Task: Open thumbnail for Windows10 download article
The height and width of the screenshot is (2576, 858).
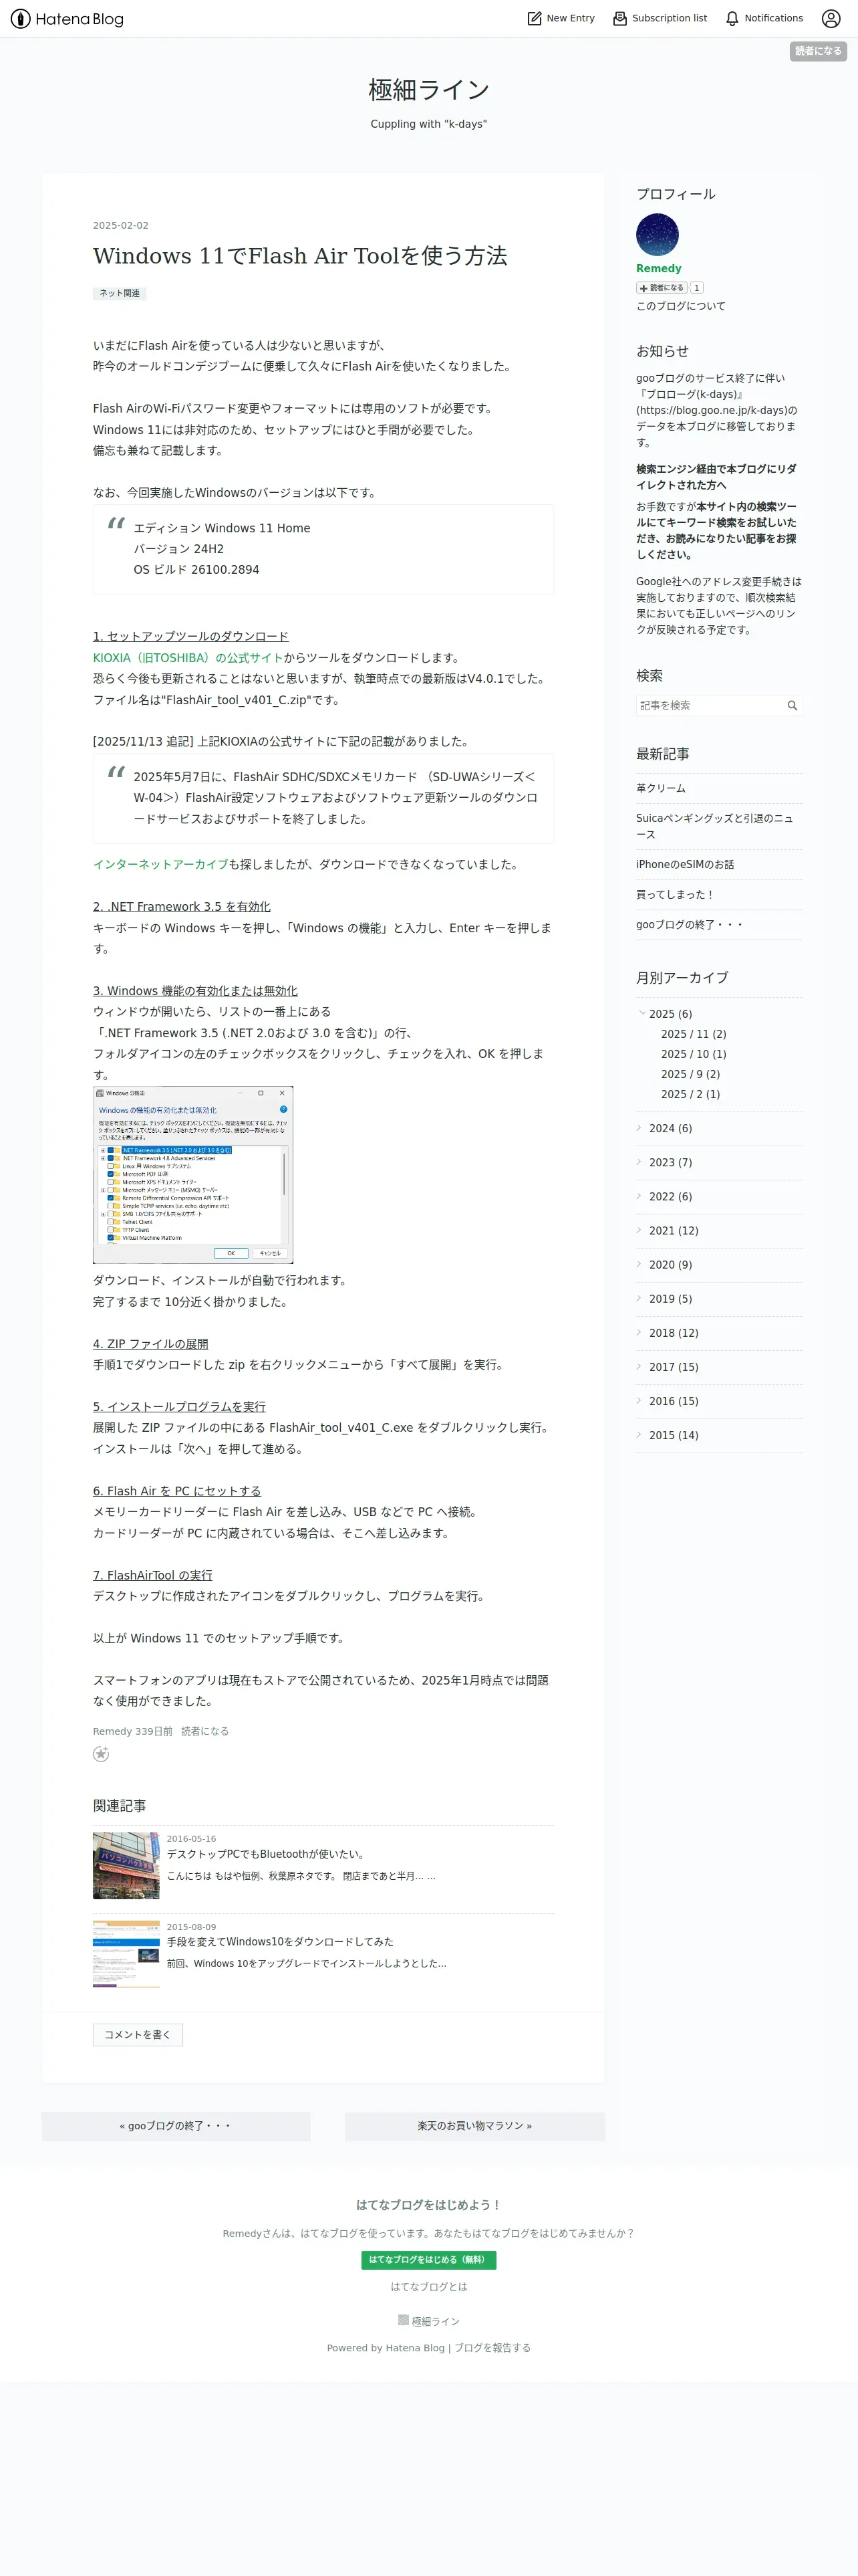Action: [x=126, y=1954]
